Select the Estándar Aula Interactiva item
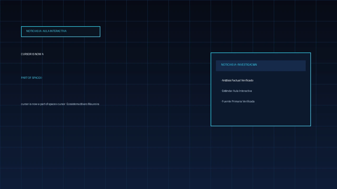Image resolution: width=337 pixels, height=189 pixels. click(236, 91)
